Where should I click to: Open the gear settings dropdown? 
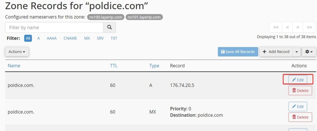coord(309,52)
